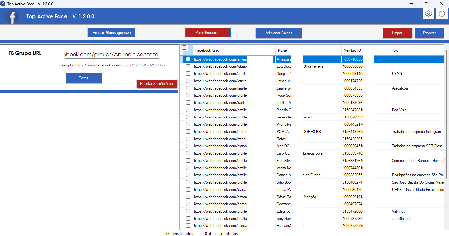The image size is (449, 236).
Task: Click the Geovane name cell
Action: (308, 204)
